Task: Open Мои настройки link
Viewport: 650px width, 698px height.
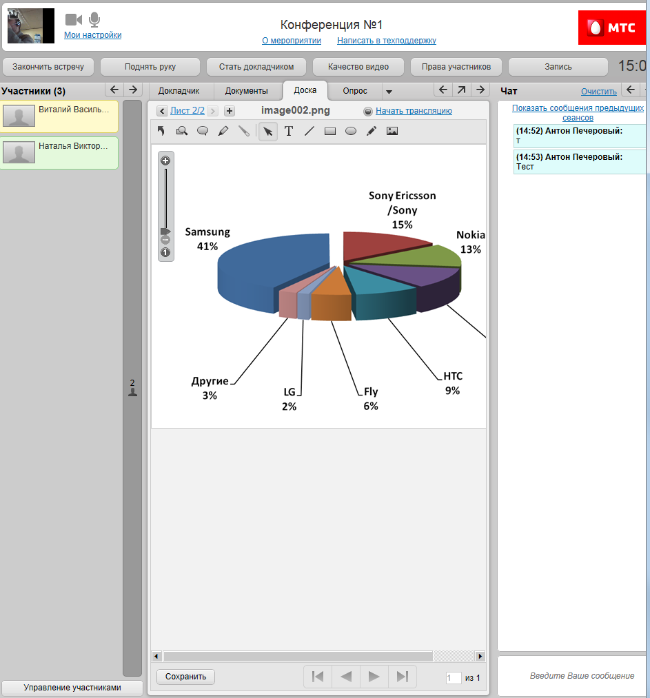Action: point(92,34)
